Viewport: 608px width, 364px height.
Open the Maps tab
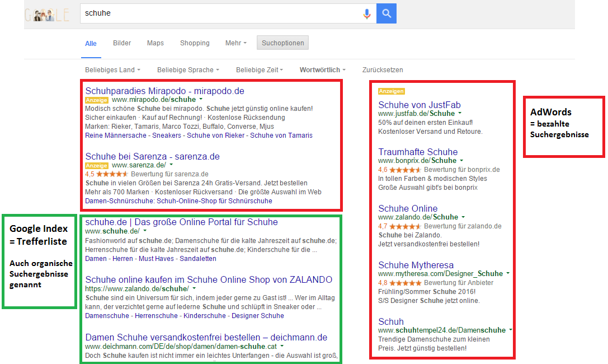[x=155, y=43]
